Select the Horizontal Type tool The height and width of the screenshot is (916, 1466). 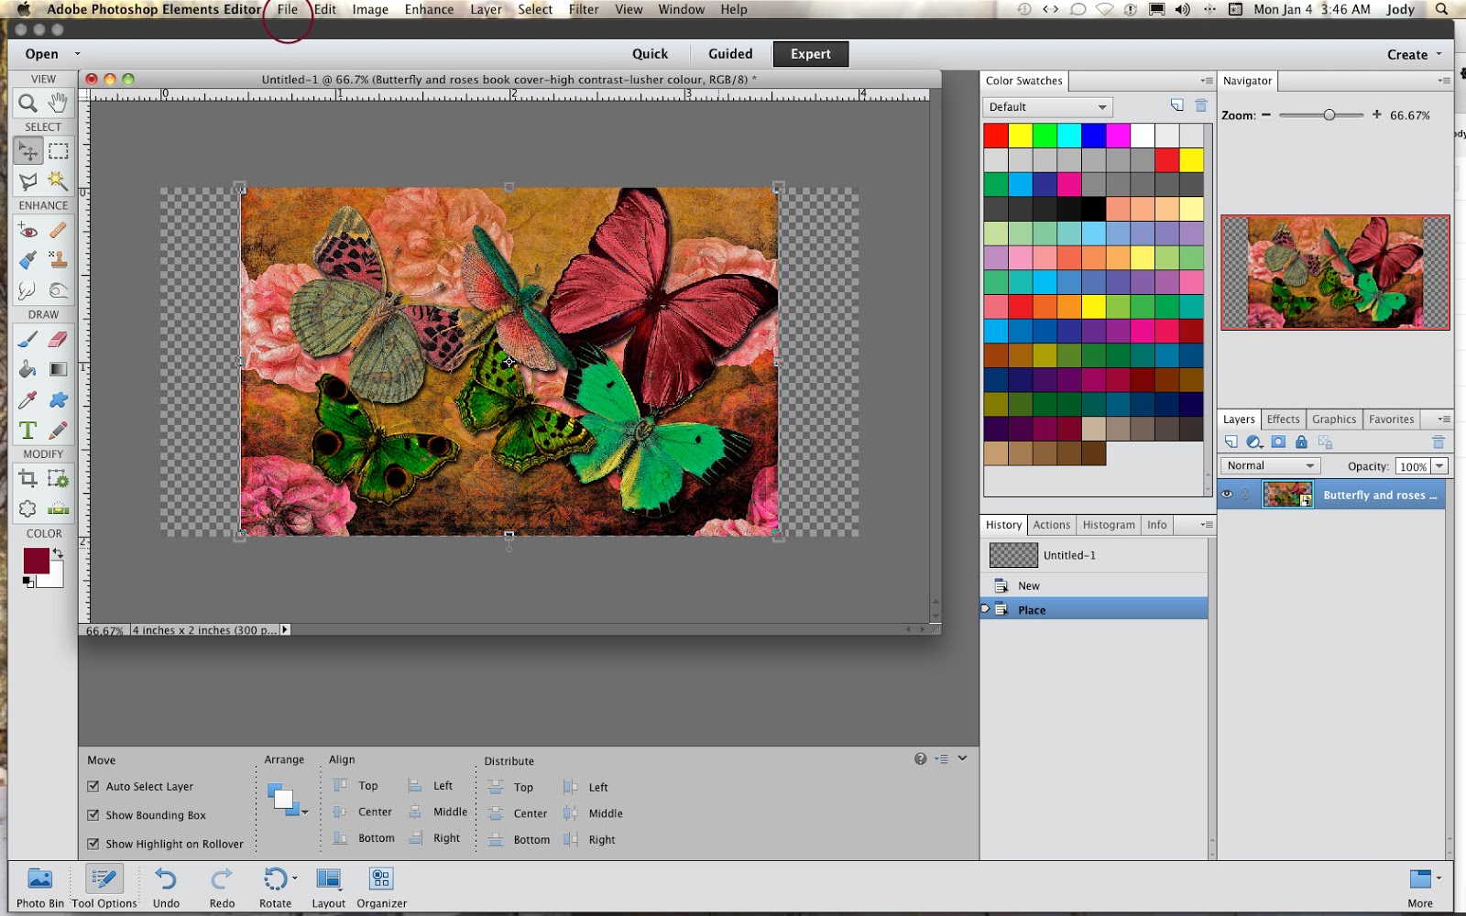pyautogui.click(x=27, y=430)
